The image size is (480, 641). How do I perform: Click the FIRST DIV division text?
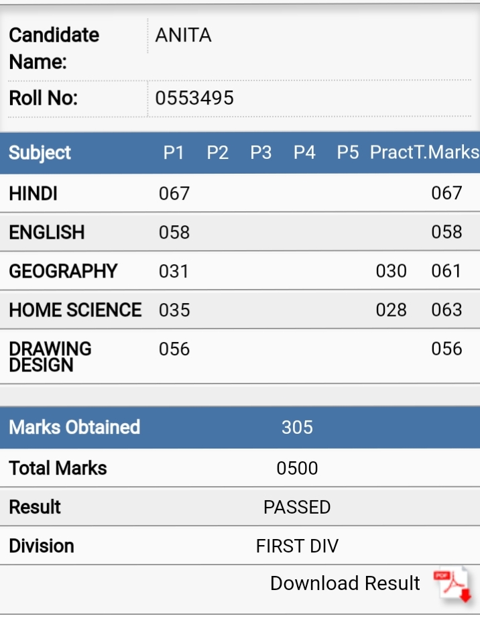pyautogui.click(x=297, y=546)
